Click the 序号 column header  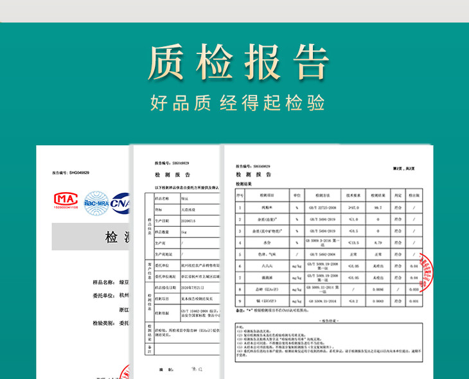[239, 194]
